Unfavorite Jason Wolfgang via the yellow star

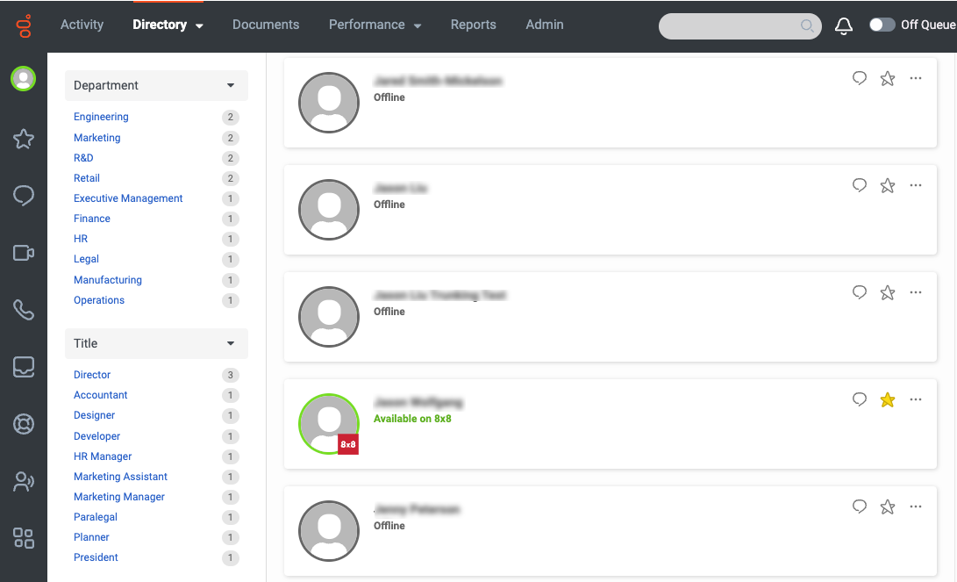click(x=887, y=399)
